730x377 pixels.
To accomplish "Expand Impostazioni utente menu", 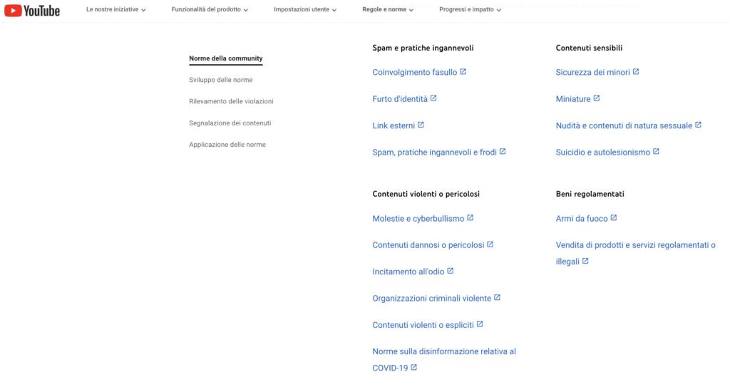I will 306,10.
